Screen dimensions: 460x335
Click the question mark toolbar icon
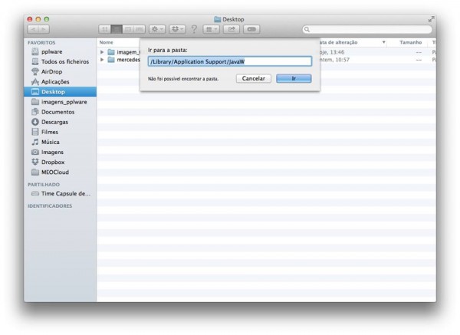(x=194, y=29)
